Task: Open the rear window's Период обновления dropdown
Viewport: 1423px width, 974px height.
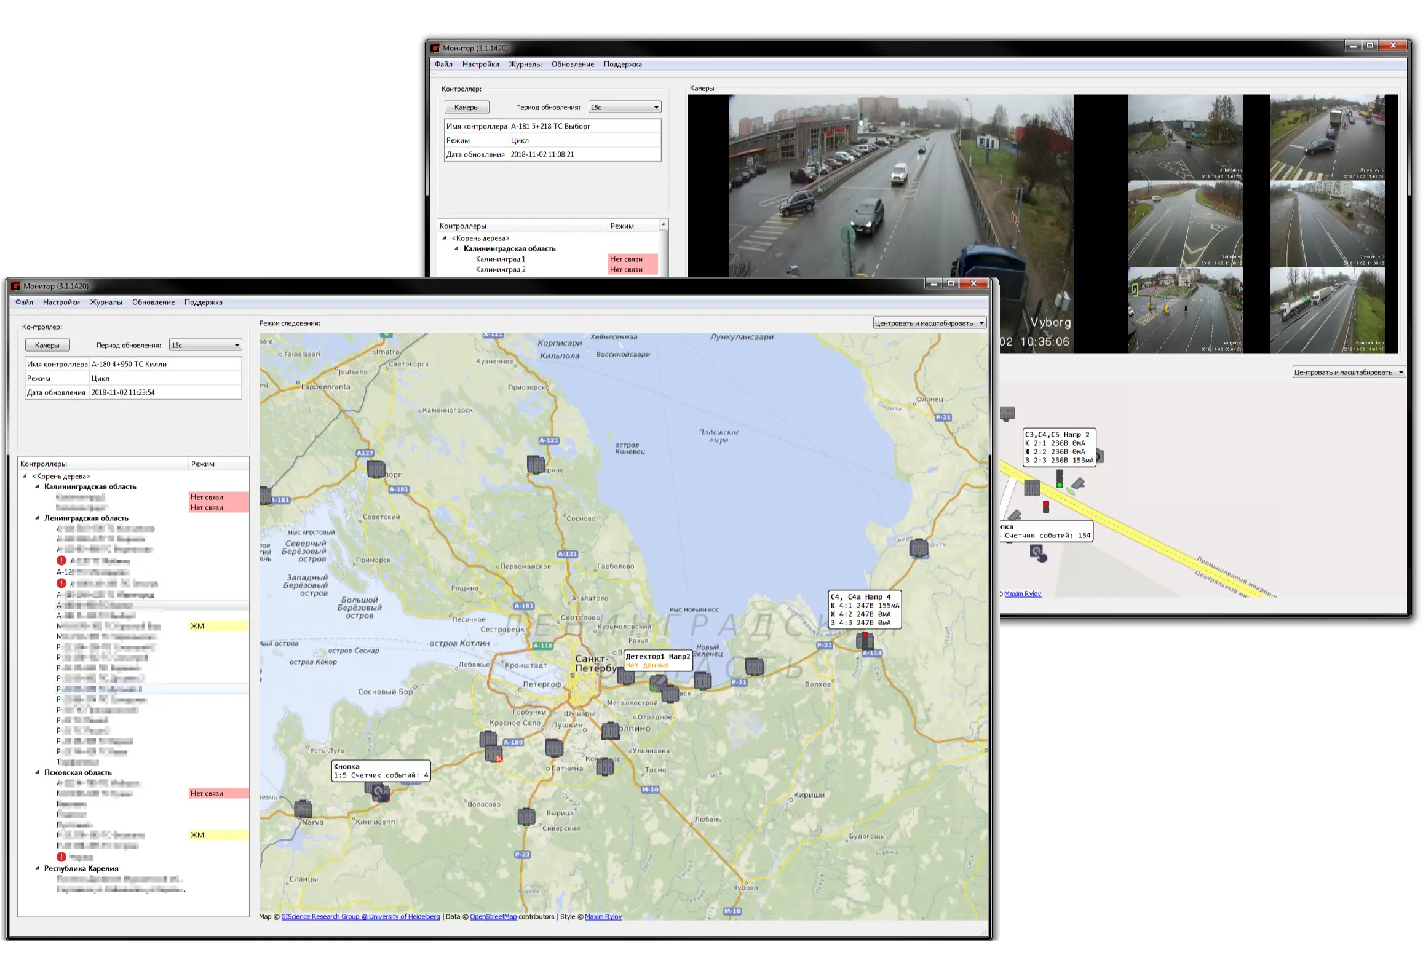Action: pos(625,107)
